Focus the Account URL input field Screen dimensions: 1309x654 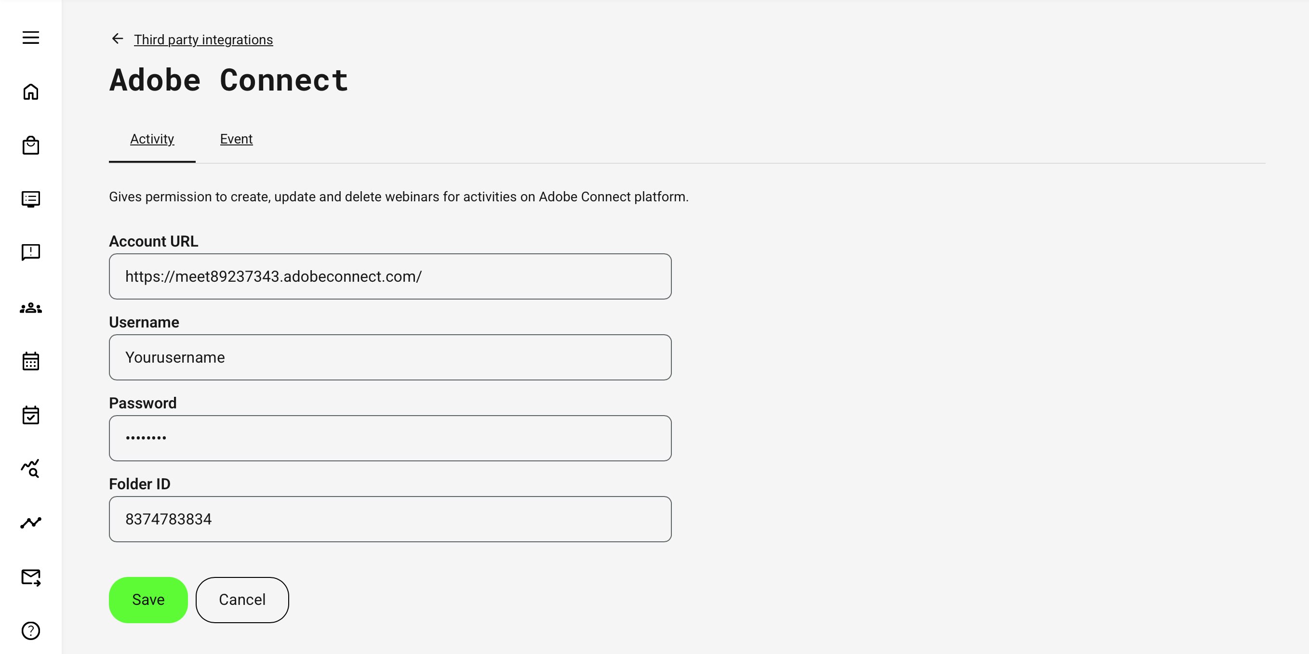tap(390, 276)
